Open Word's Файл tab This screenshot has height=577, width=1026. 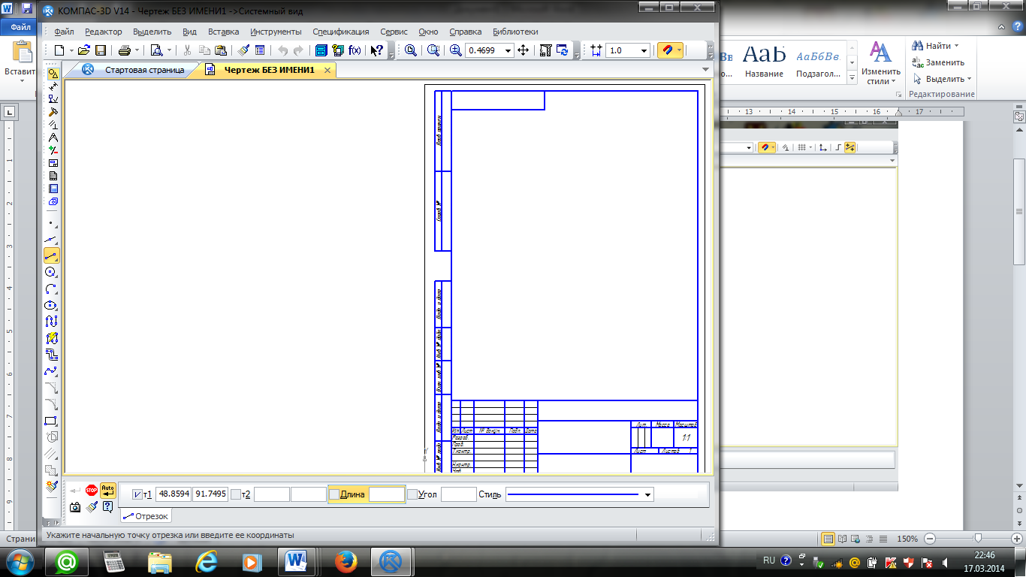pyautogui.click(x=20, y=26)
